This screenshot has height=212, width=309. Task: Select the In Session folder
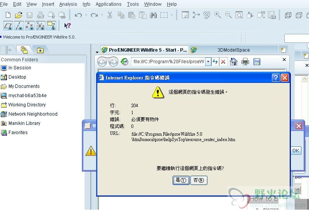click(16, 68)
